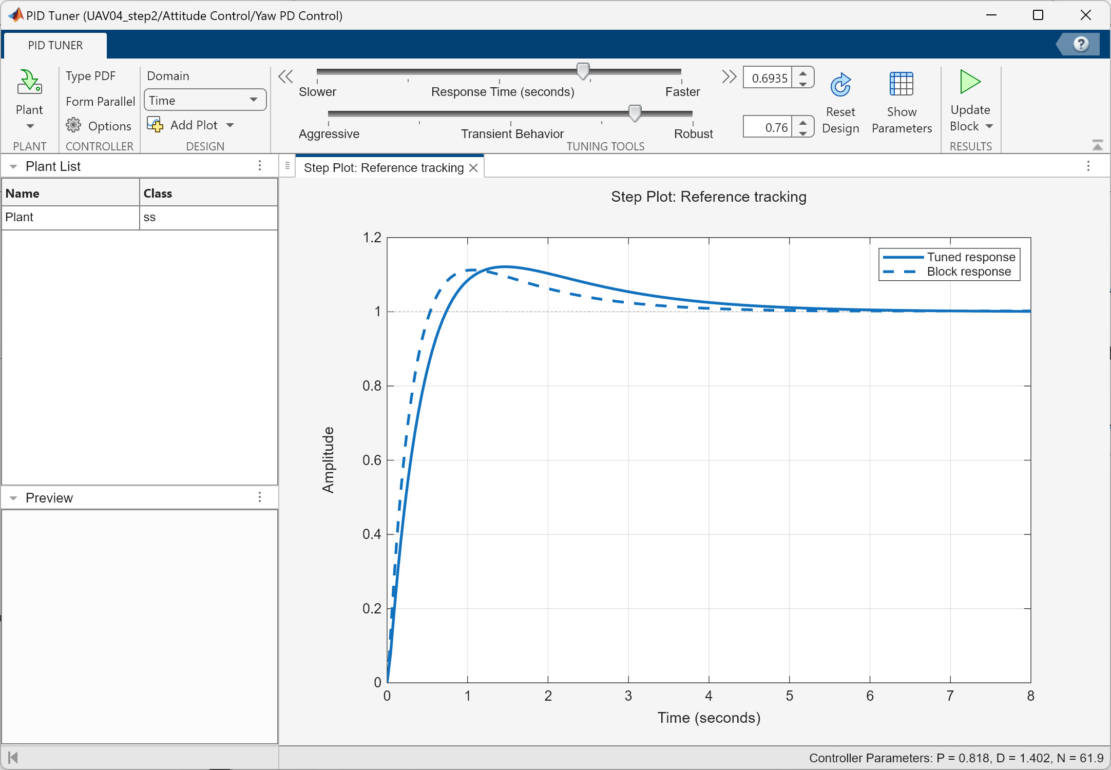Click the Transient Behavior slider handle
The image size is (1111, 770).
click(635, 113)
